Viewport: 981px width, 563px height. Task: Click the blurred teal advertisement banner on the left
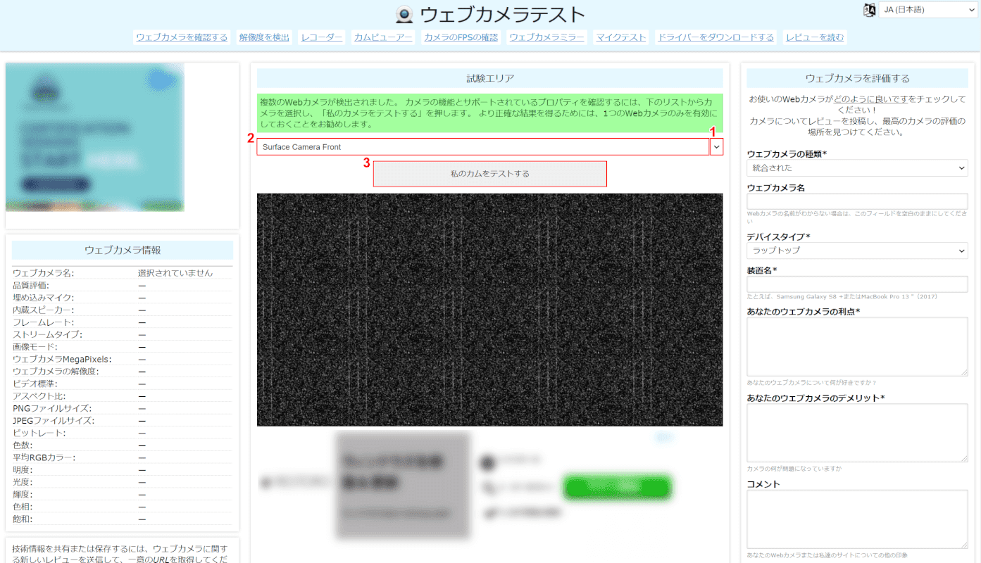pos(95,137)
